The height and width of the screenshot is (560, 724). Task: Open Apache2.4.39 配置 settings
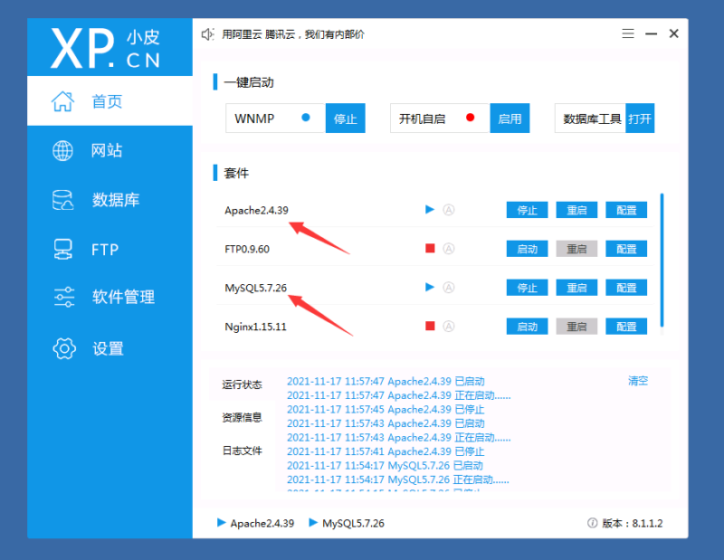pos(626,210)
